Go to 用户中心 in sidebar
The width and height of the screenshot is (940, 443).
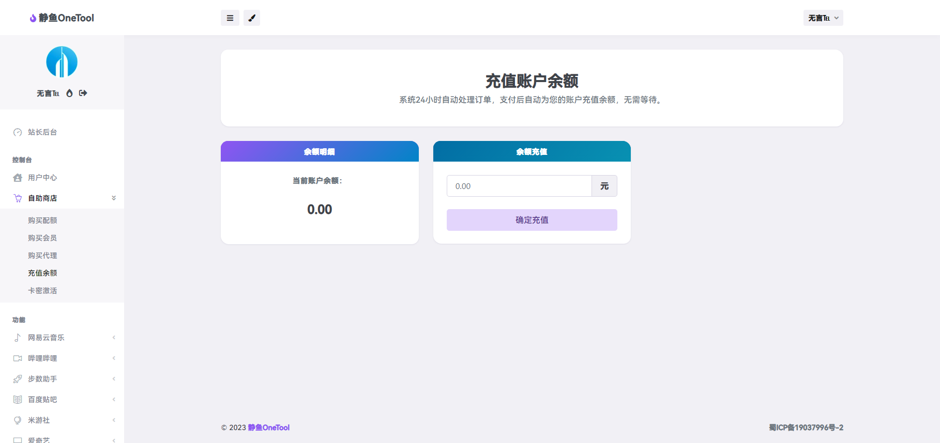(42, 178)
